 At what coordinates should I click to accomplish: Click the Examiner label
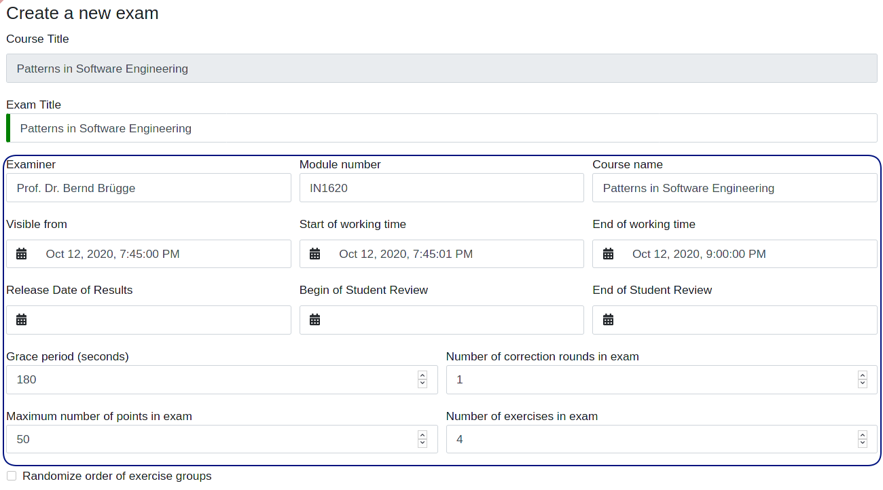(31, 164)
